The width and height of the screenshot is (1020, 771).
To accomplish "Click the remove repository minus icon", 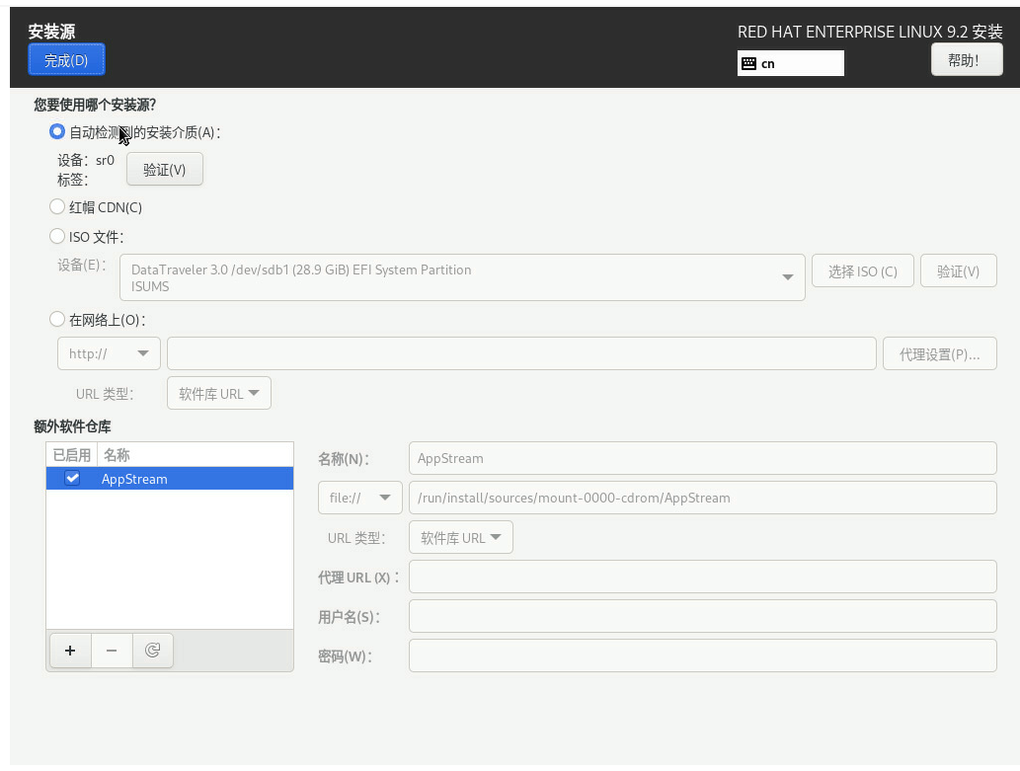I will [112, 651].
